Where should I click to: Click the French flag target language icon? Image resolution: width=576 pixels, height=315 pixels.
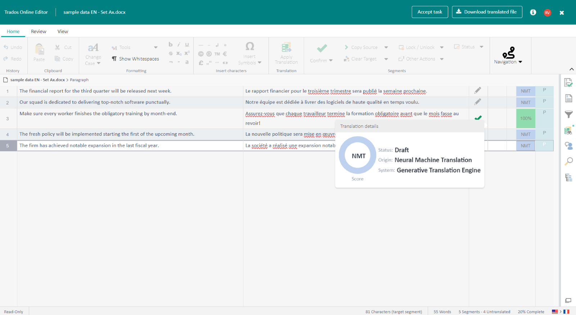(x=567, y=312)
